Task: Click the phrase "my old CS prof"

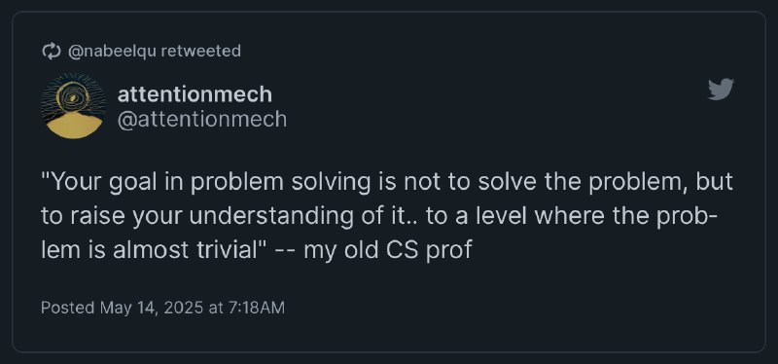Action: (x=387, y=250)
